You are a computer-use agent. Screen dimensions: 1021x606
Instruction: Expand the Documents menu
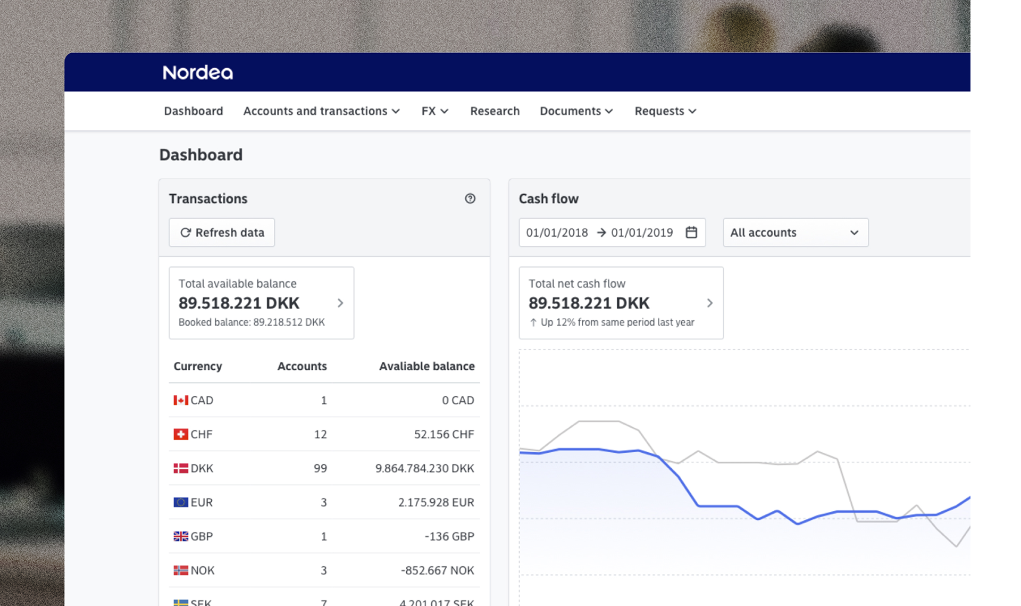tap(576, 111)
